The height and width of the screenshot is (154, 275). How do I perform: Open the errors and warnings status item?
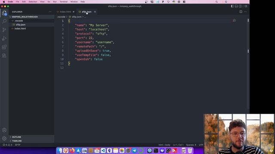7,145
